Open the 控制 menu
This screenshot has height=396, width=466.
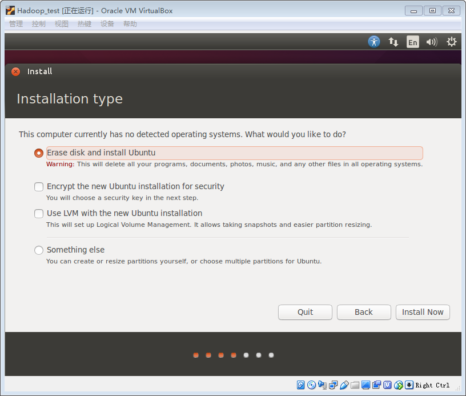coord(39,24)
